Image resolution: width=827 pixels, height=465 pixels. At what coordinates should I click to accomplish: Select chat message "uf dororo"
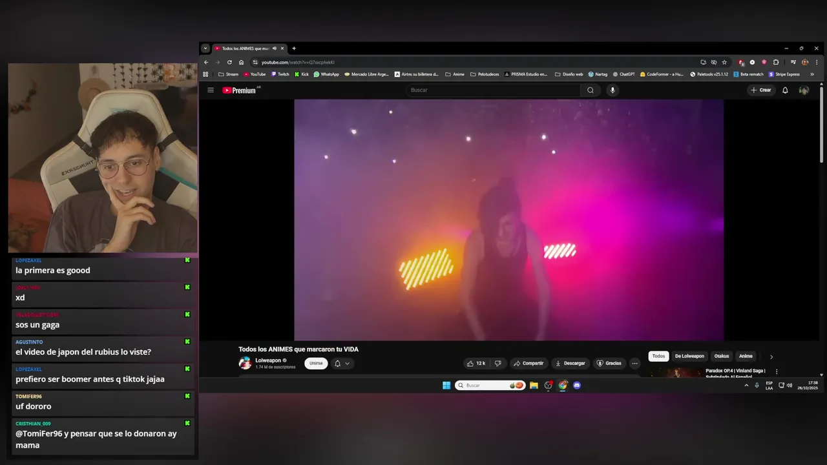tap(33, 406)
